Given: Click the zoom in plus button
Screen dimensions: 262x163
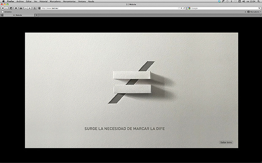Looking at the screenshot, I should click(30, 8).
